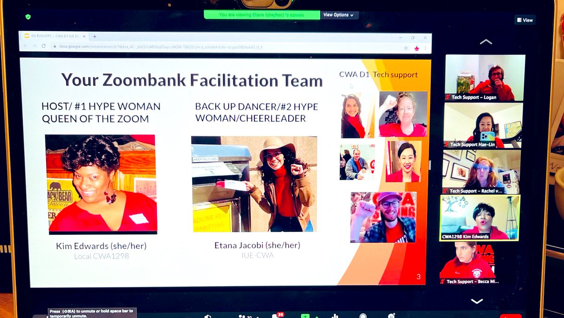Click Kim Edwards photo on slide
Image resolution: width=564 pixels, height=318 pixels.
click(x=101, y=184)
